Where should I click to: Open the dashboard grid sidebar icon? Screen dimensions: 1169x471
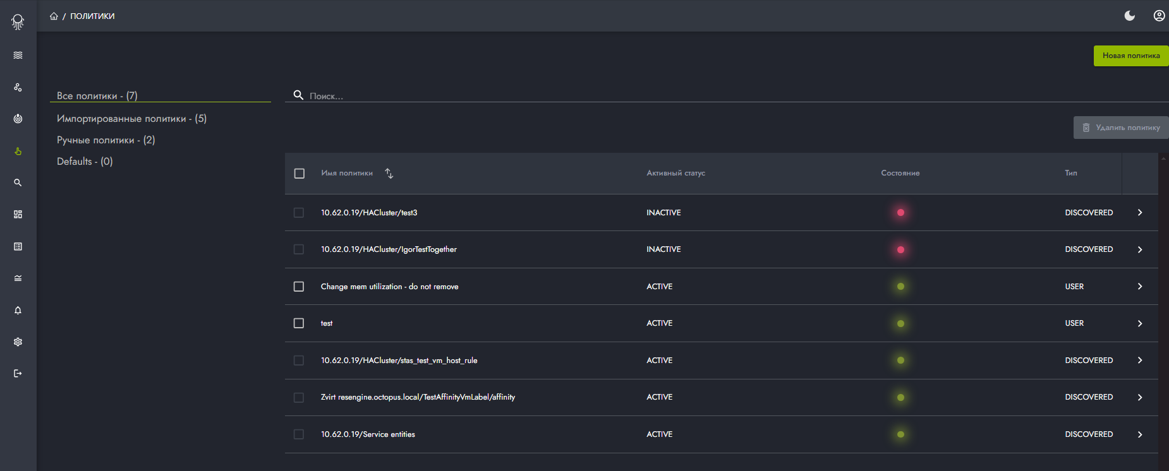18,215
